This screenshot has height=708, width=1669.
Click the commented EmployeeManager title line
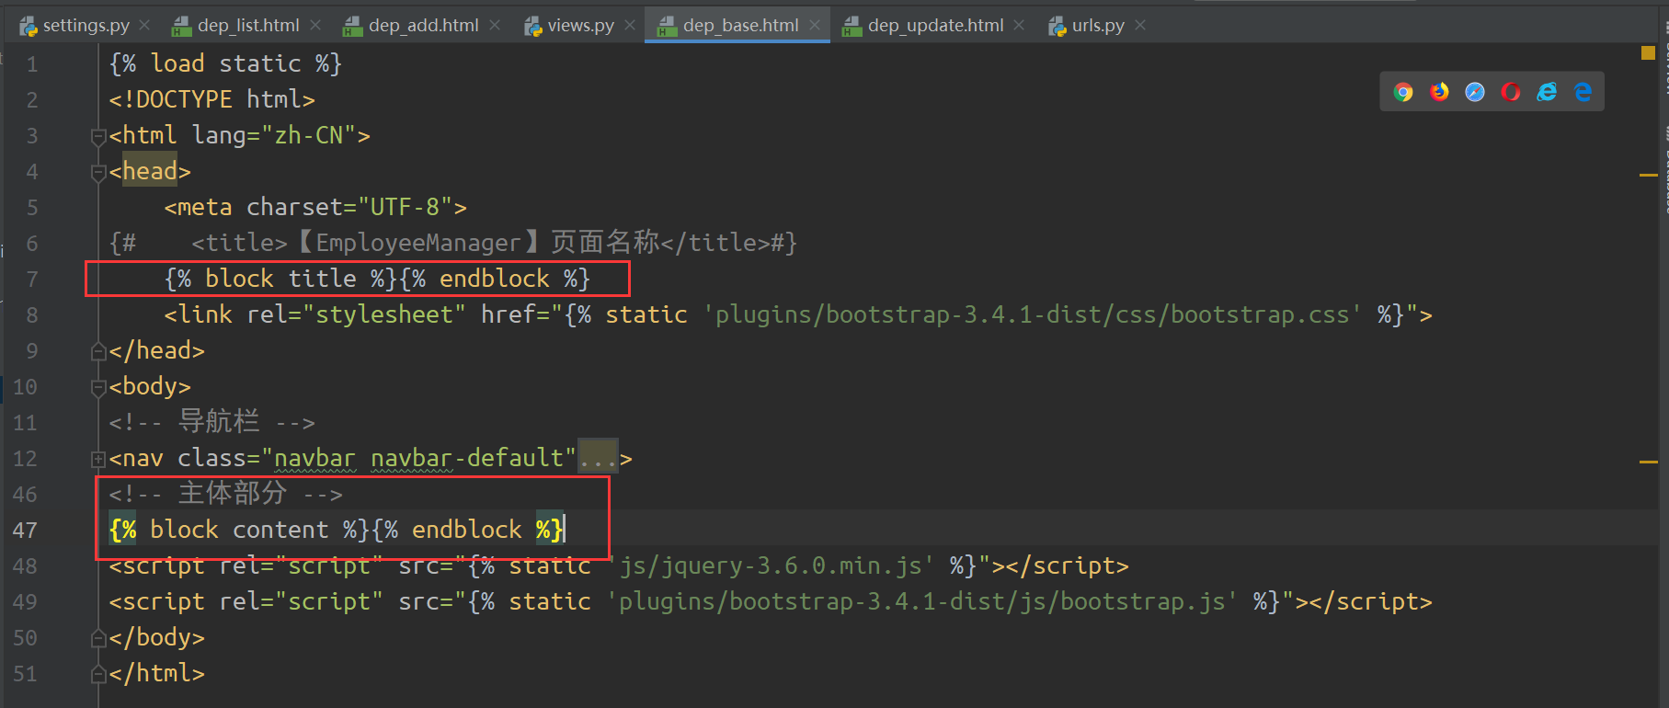[x=452, y=243]
